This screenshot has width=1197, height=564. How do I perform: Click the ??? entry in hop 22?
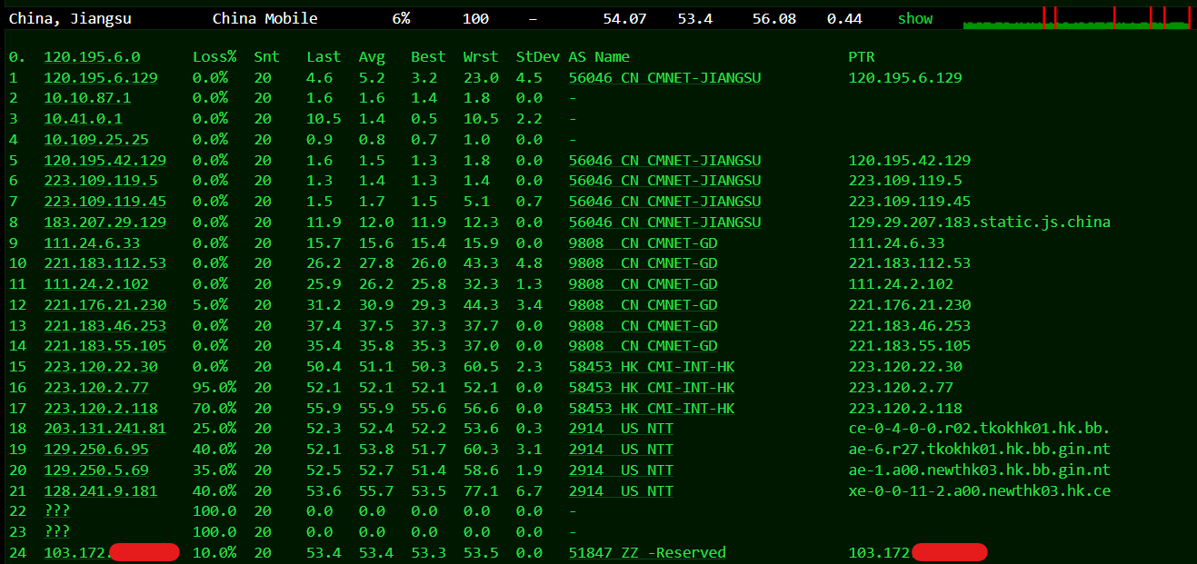[x=57, y=511]
